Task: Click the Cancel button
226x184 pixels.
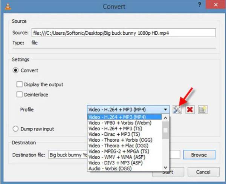Action: click(x=203, y=172)
